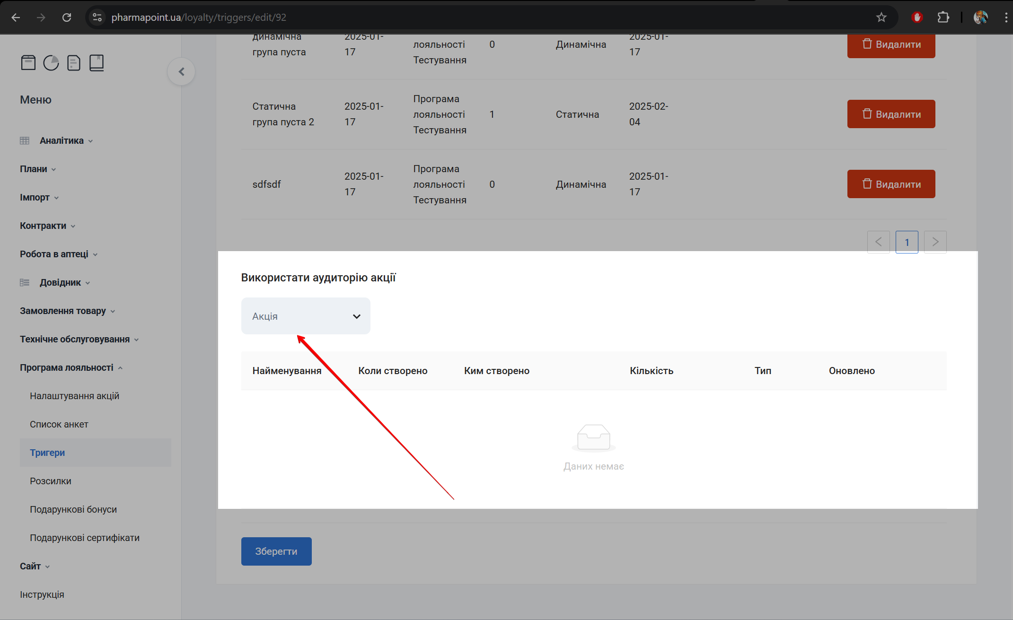
Task: Click the browser address bar URL
Action: click(x=199, y=17)
